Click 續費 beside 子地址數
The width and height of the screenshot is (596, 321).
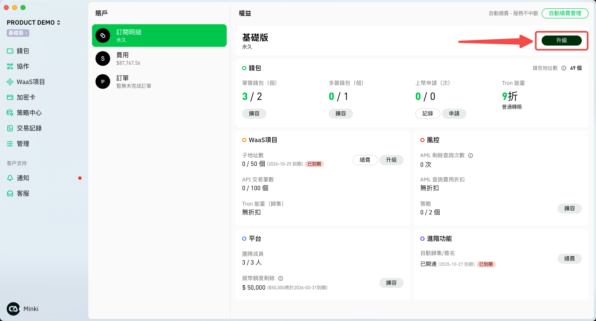(x=365, y=160)
